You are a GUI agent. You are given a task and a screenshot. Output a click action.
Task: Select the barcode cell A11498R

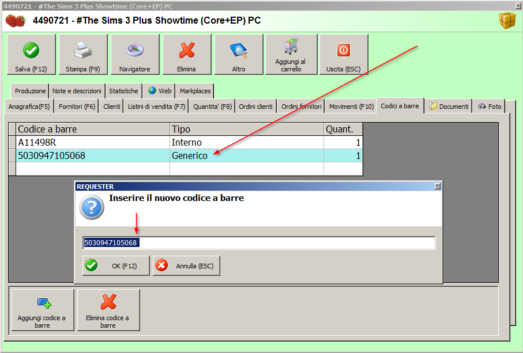pos(93,143)
